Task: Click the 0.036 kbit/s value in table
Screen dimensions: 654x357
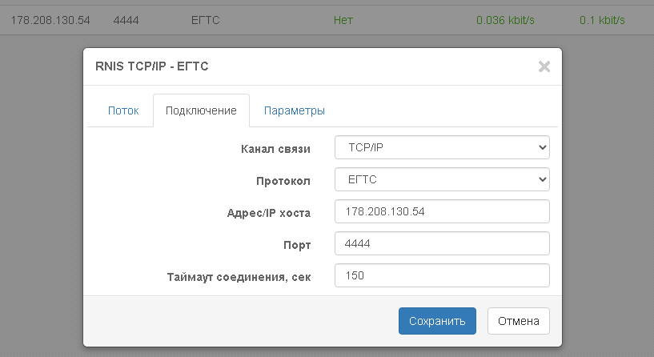Action: [504, 19]
